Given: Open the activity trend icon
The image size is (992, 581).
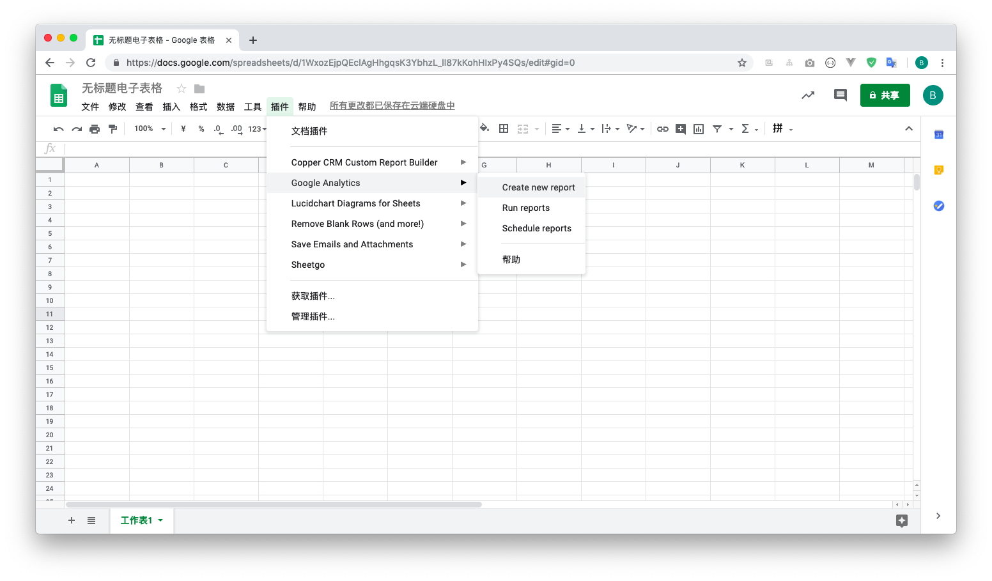Looking at the screenshot, I should 808,95.
